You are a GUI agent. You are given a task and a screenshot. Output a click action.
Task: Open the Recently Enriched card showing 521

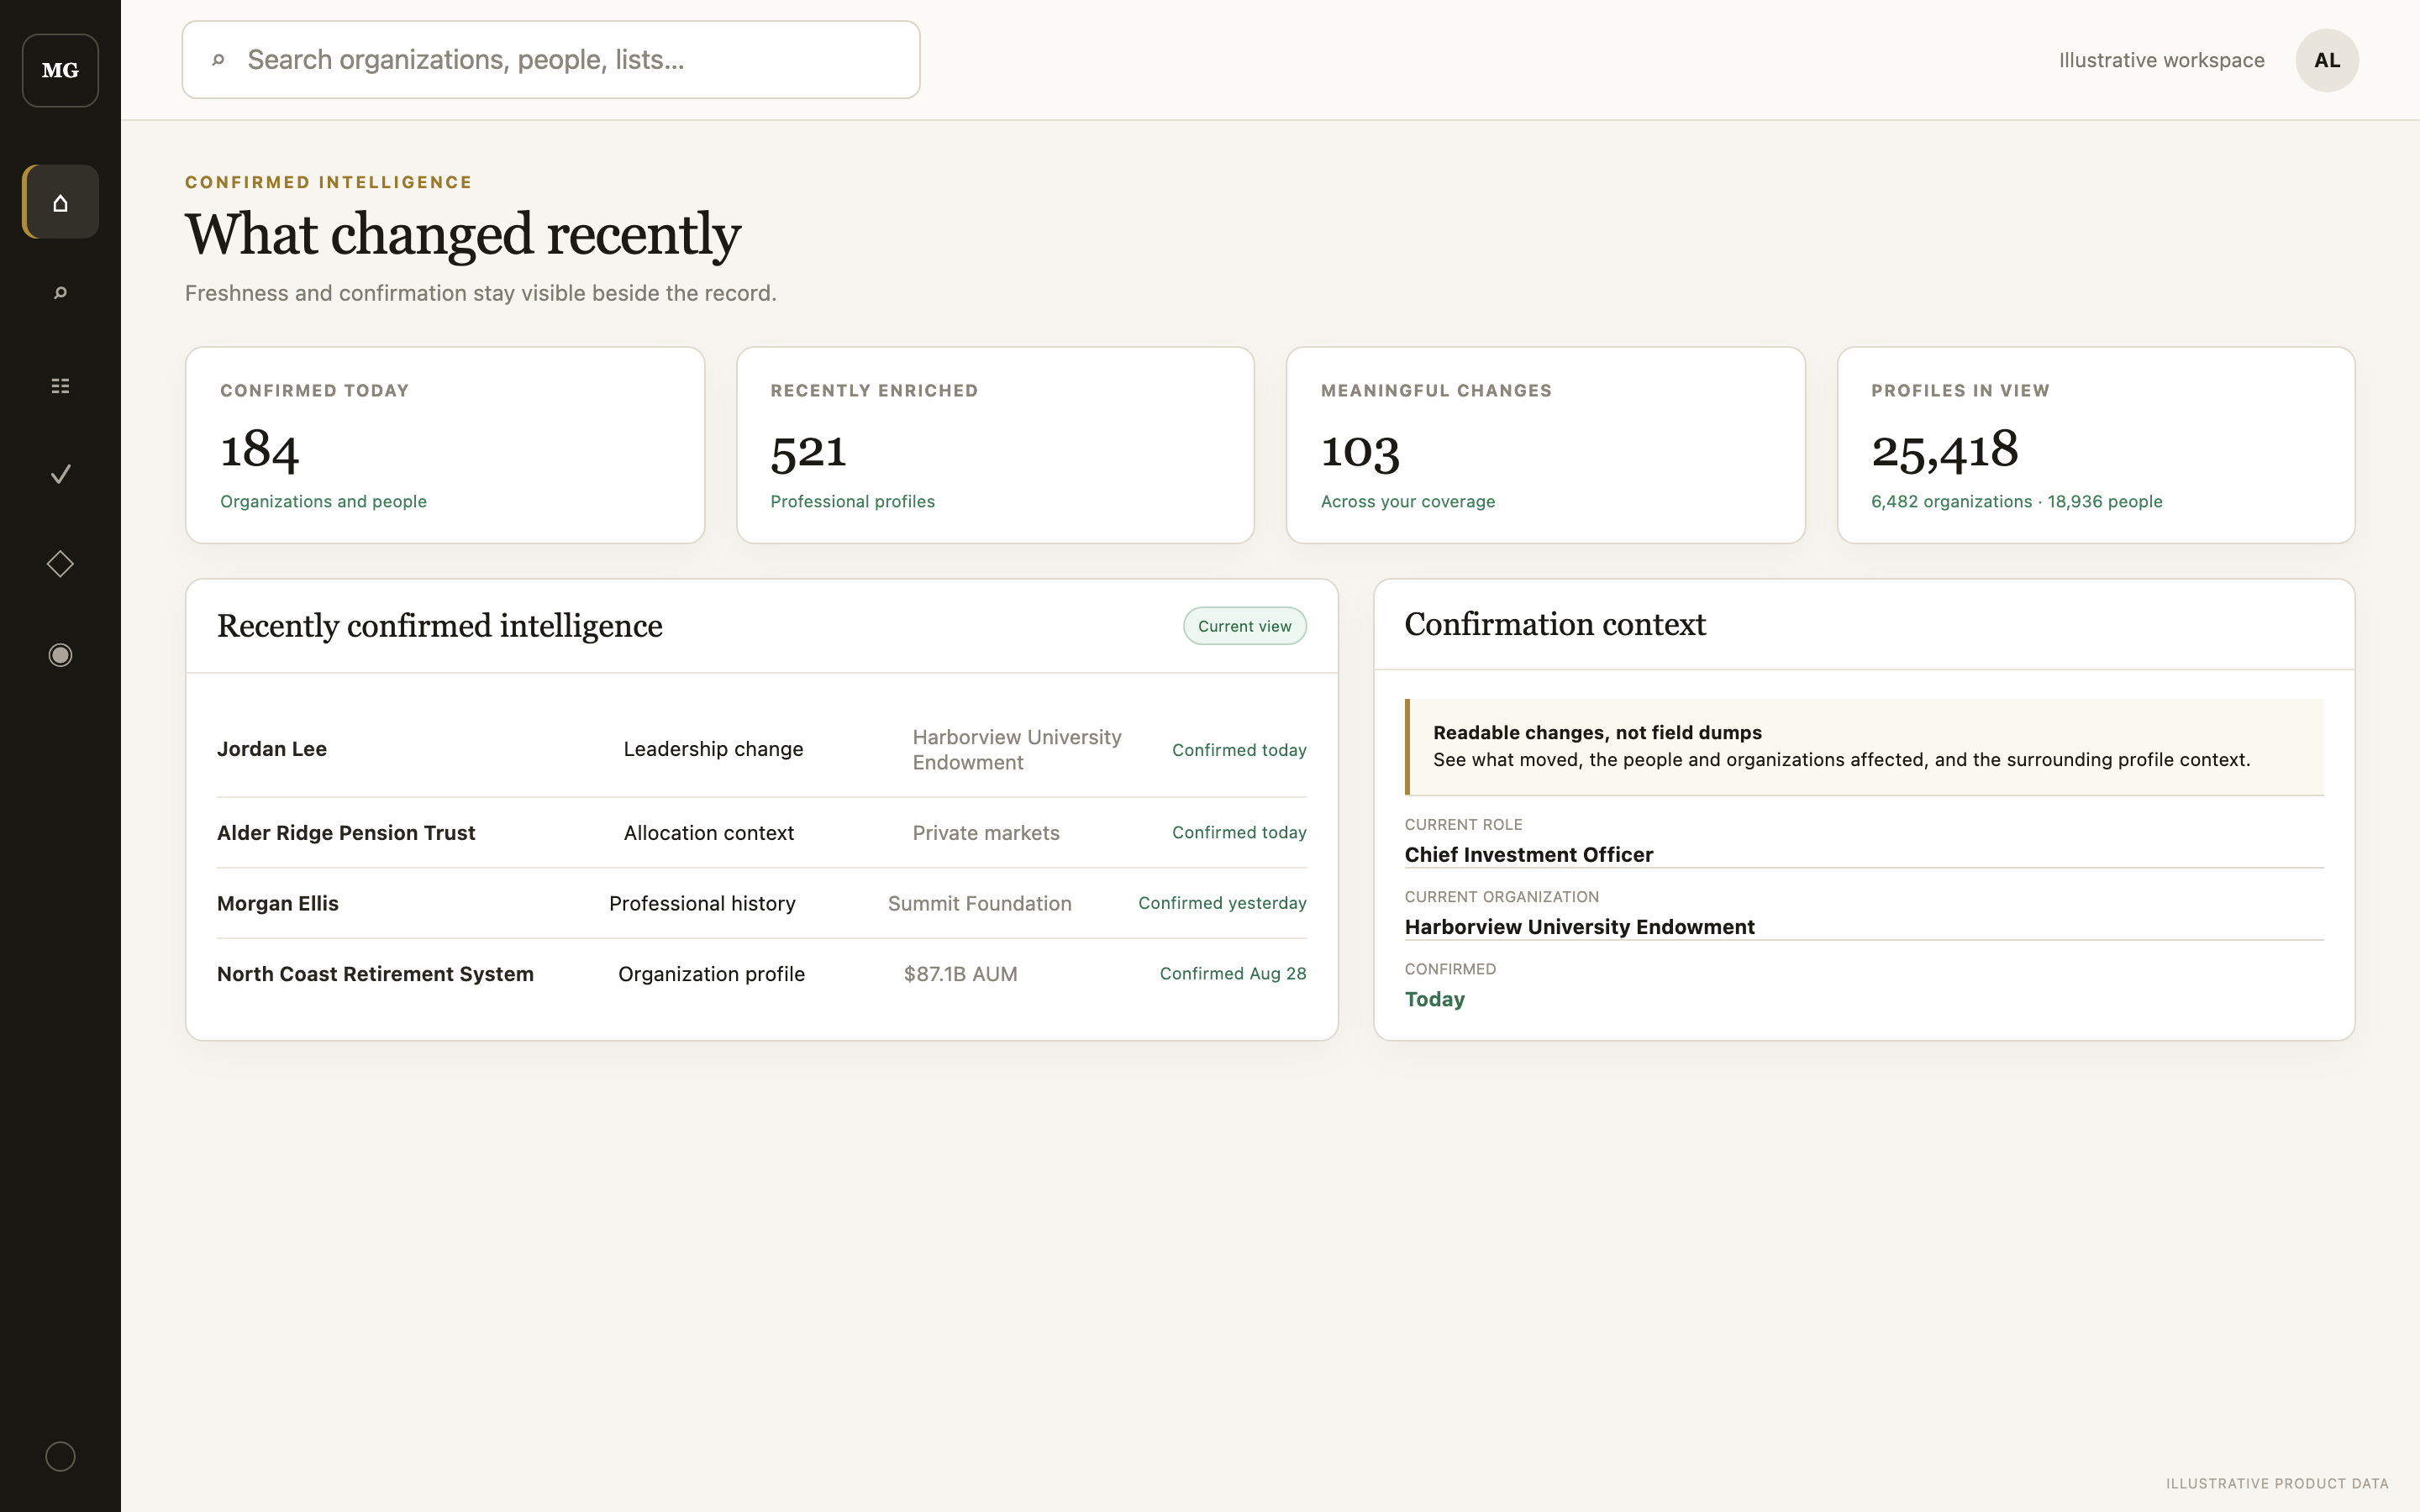(995, 445)
